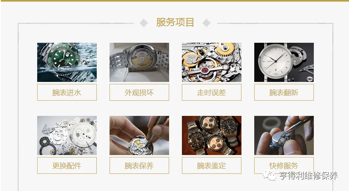Select the white dial watch photo
The image size is (349, 191).
(x=284, y=62)
